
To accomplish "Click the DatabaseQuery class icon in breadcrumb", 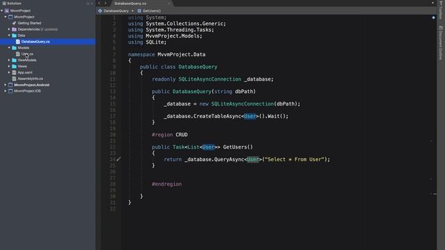I will (x=100, y=11).
